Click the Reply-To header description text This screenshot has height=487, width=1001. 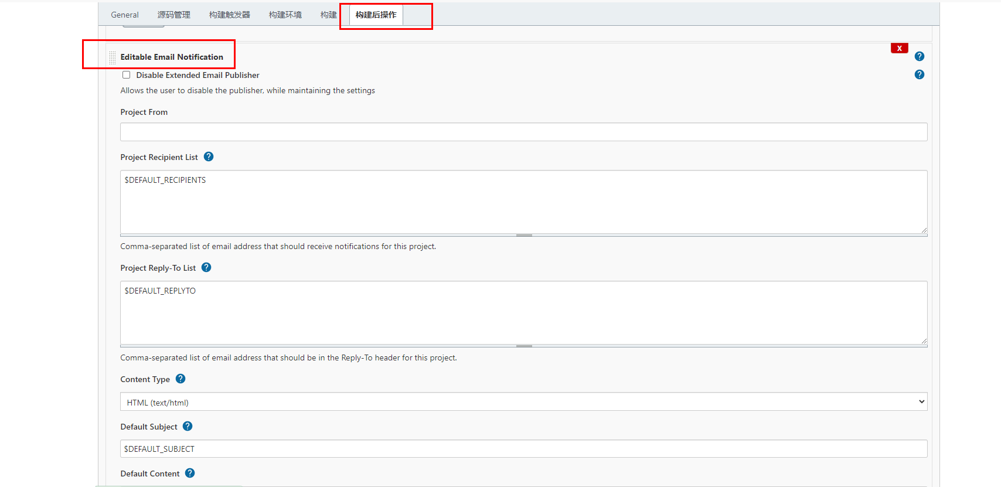coord(289,357)
